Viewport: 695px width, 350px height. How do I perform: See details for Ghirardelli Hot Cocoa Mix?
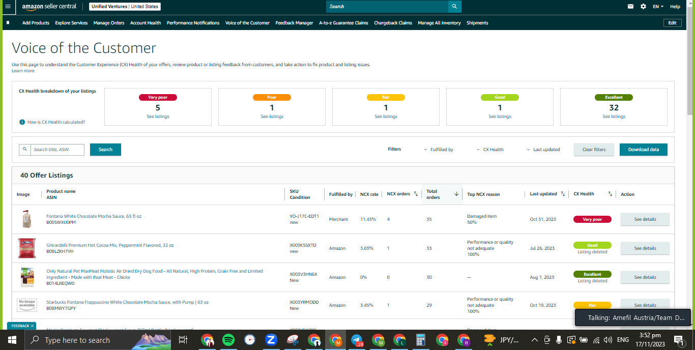point(645,248)
